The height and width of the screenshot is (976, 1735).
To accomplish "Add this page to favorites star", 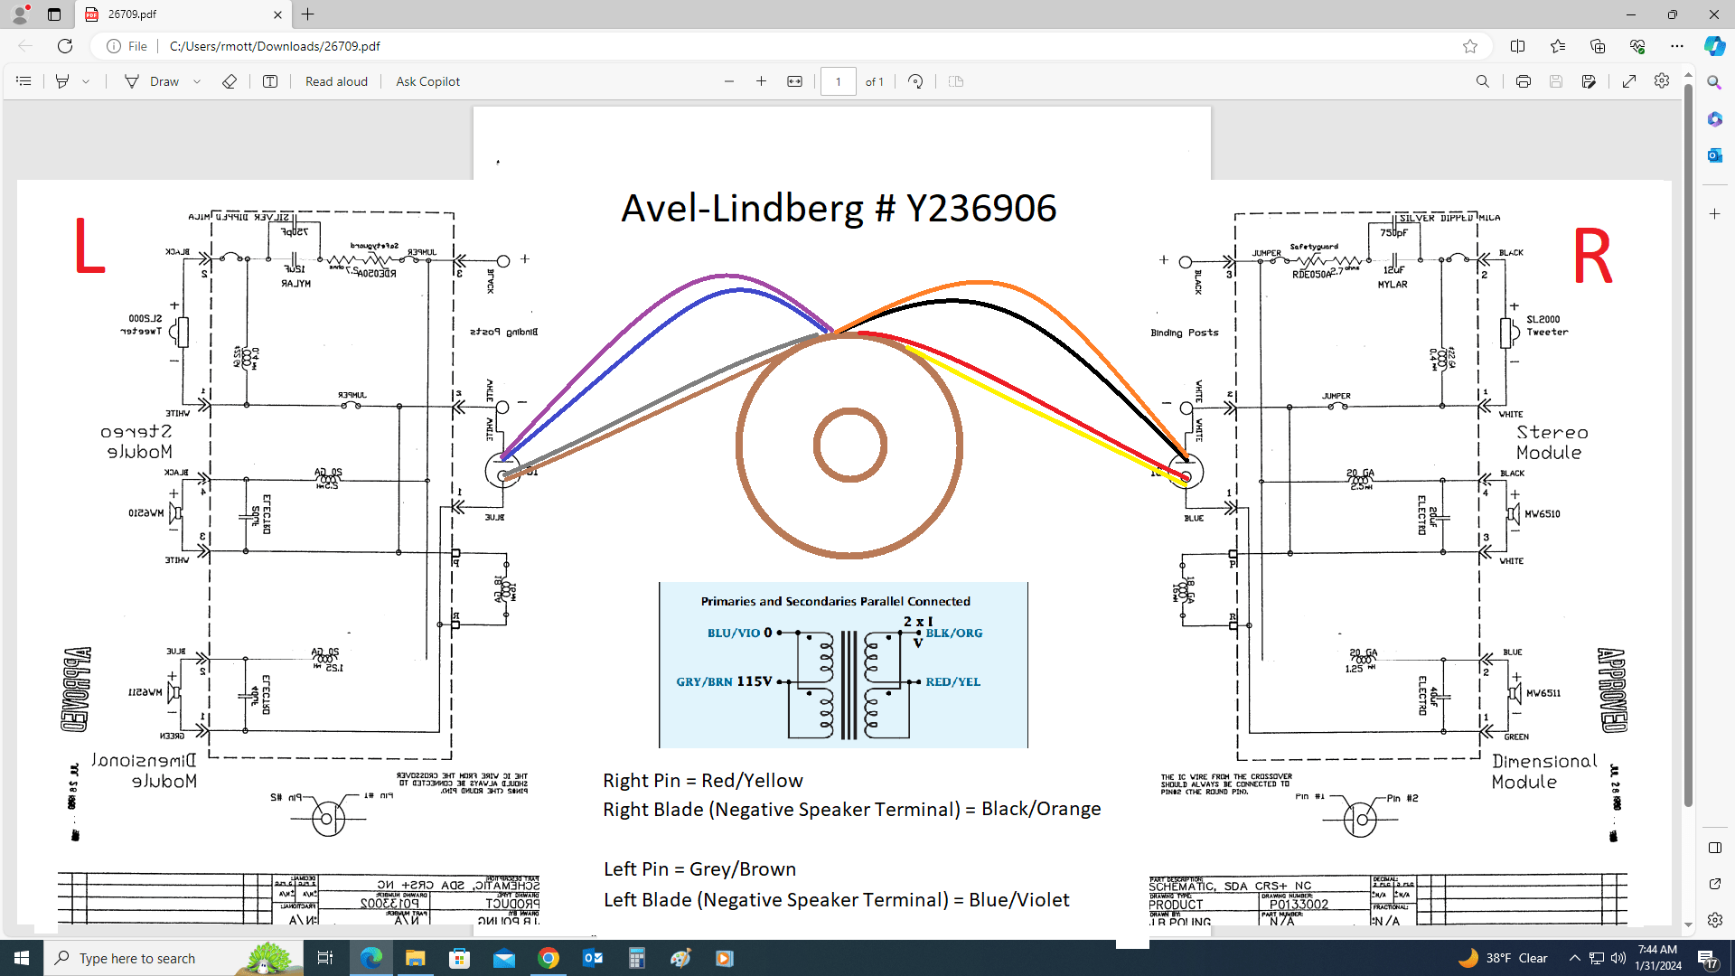I will point(1470,46).
